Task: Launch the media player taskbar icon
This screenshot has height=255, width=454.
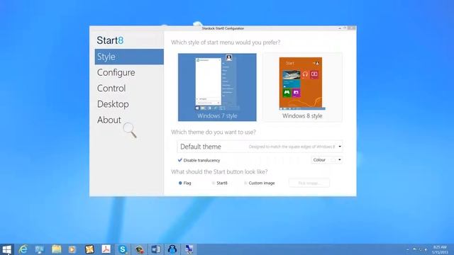Action: click(72, 249)
